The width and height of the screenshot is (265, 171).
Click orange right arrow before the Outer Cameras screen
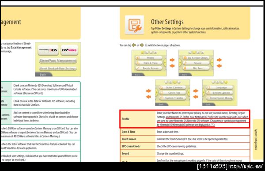click(x=148, y=91)
